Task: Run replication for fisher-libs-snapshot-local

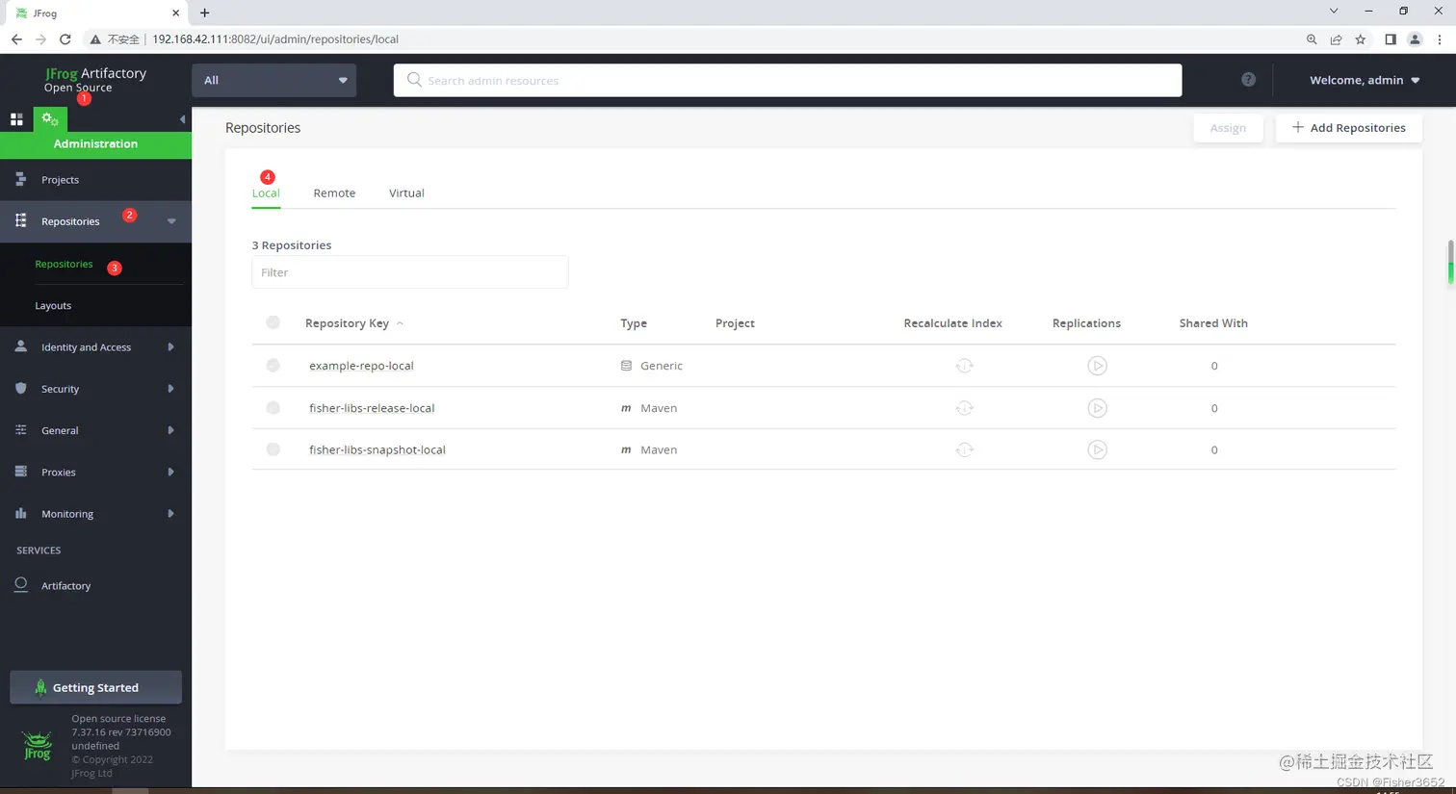Action: (x=1097, y=449)
